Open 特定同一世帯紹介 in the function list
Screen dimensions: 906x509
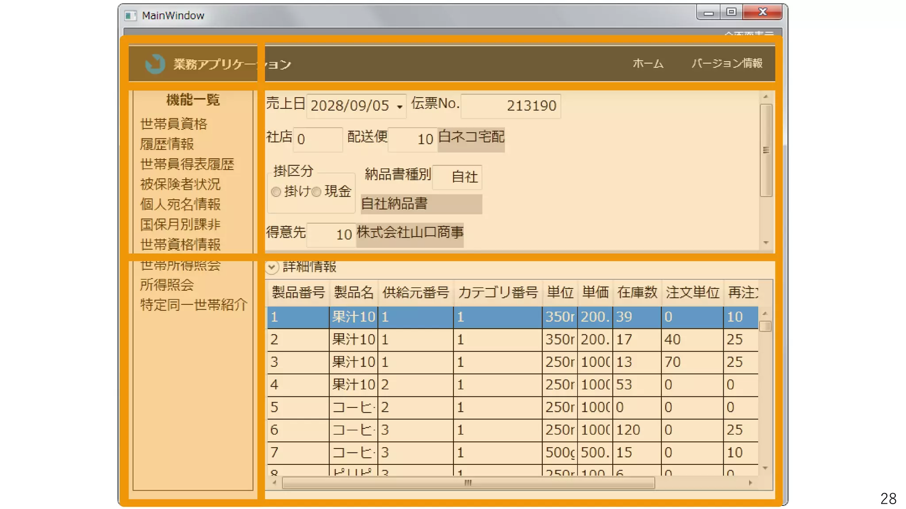(x=193, y=304)
